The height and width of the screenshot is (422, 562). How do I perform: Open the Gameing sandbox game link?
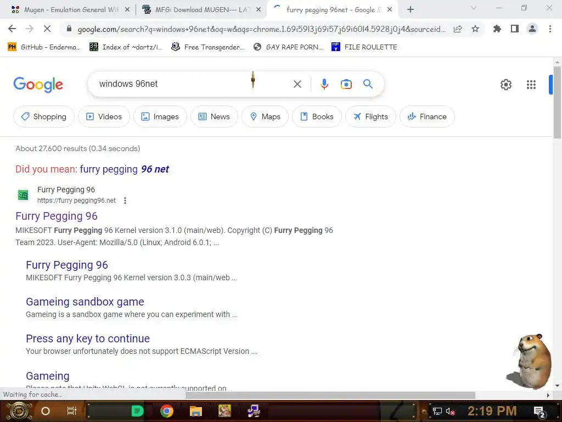click(x=85, y=302)
